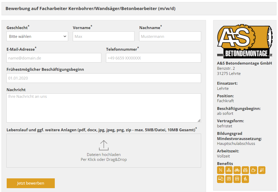Select the E-Mail-Adresse input field
This screenshot has height=192, width=278.
point(54,58)
